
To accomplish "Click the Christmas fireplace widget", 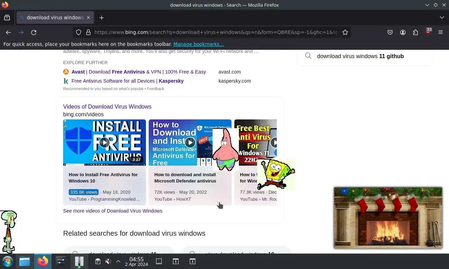I will click(388, 218).
